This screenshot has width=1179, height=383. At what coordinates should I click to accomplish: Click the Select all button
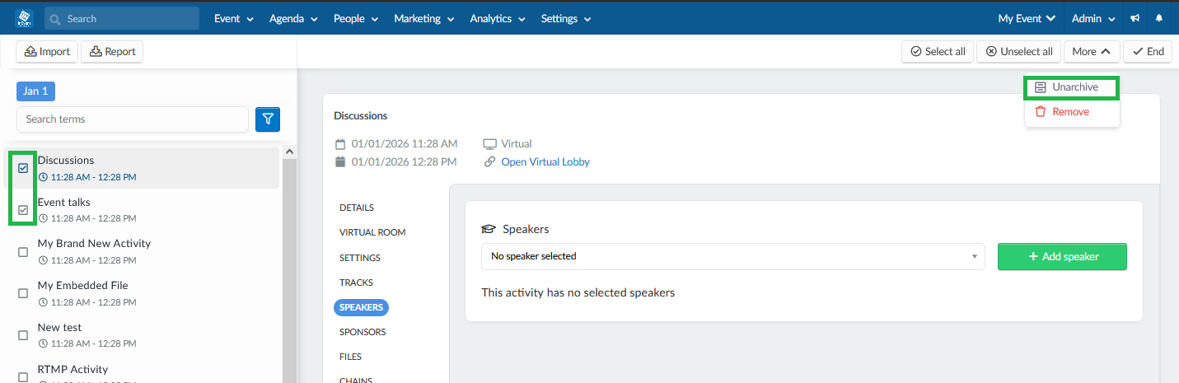click(x=938, y=51)
